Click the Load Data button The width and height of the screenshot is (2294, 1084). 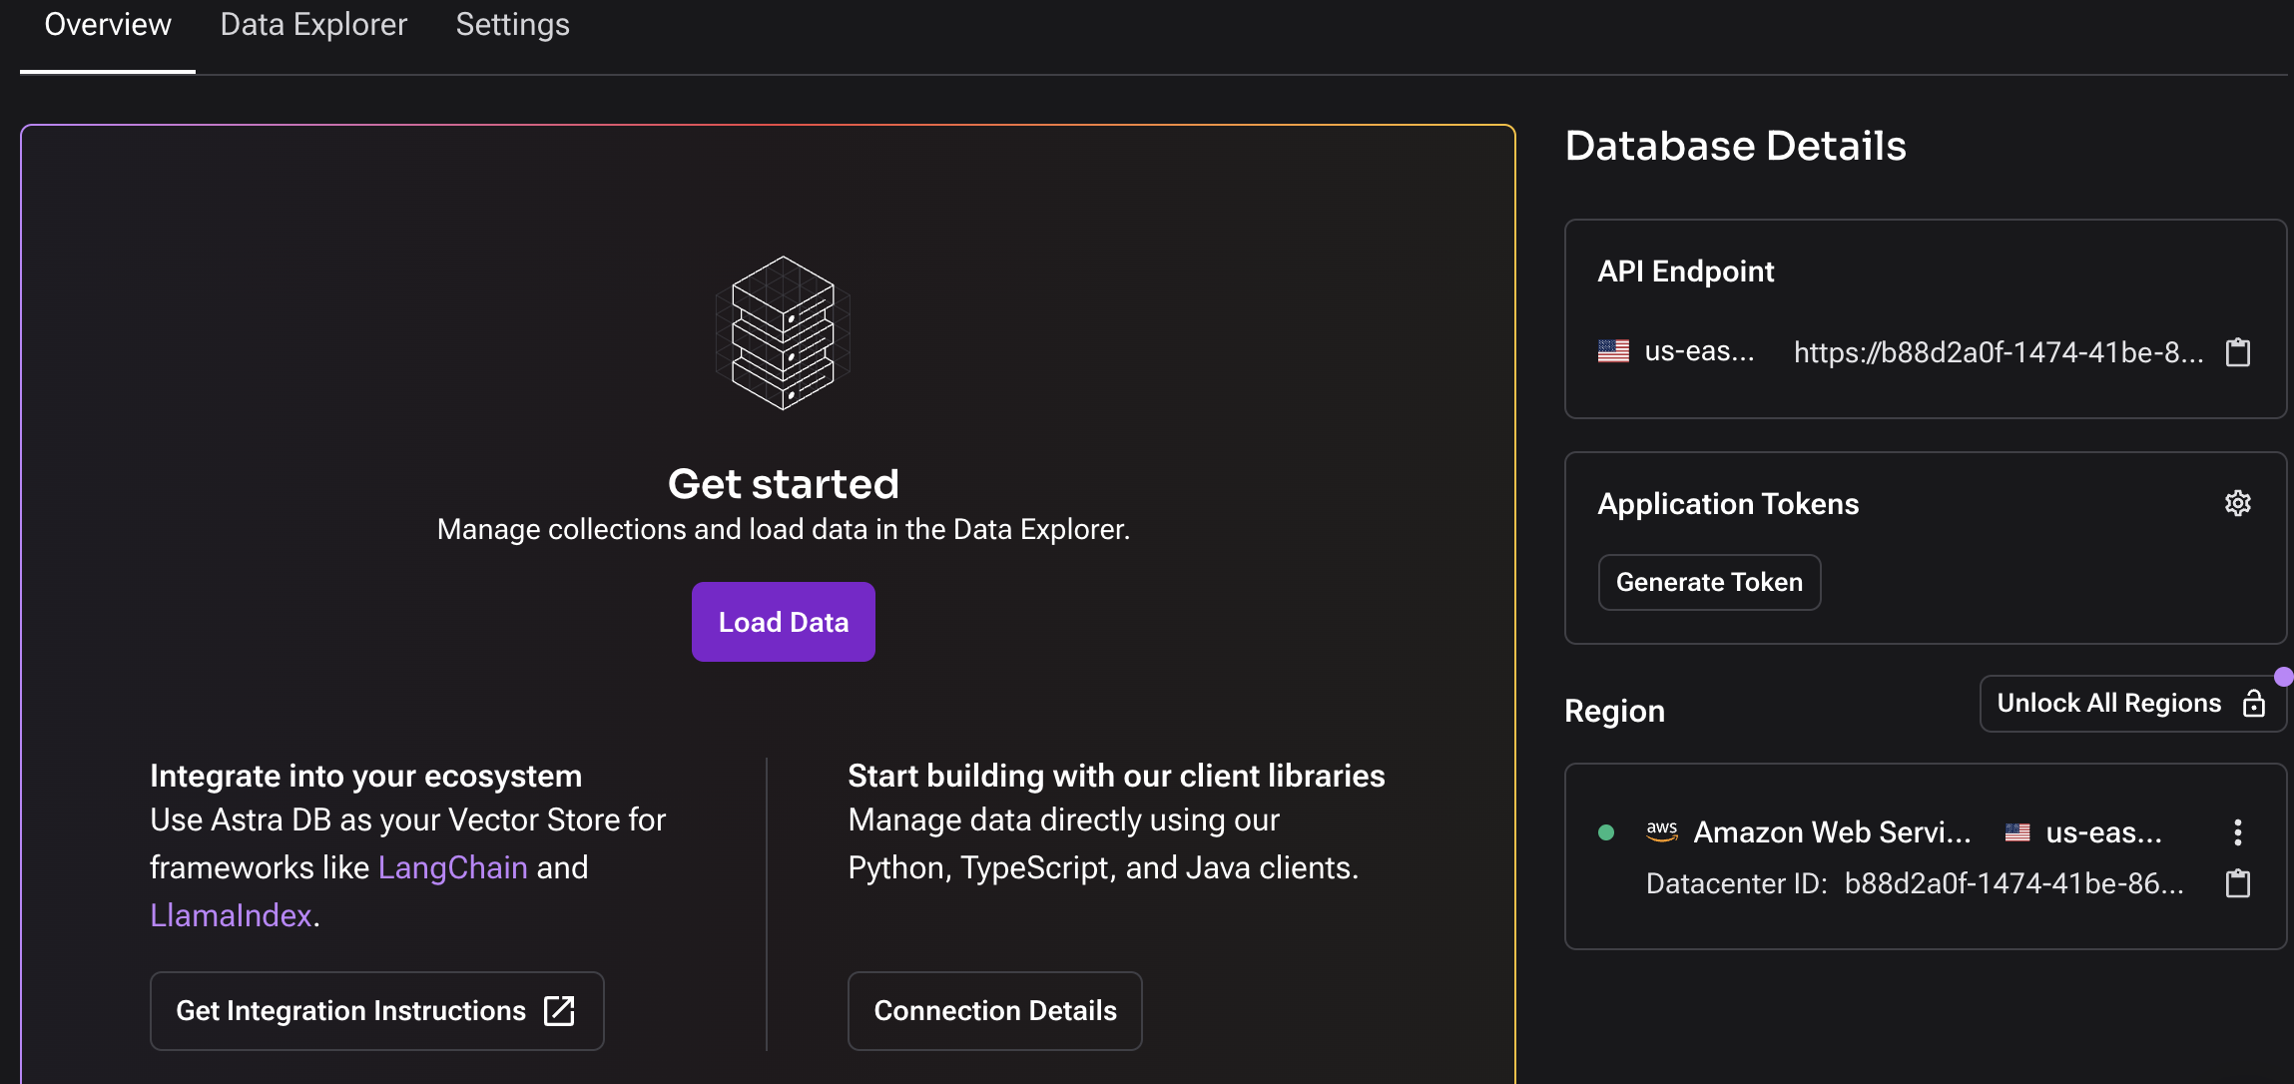pyautogui.click(x=783, y=621)
